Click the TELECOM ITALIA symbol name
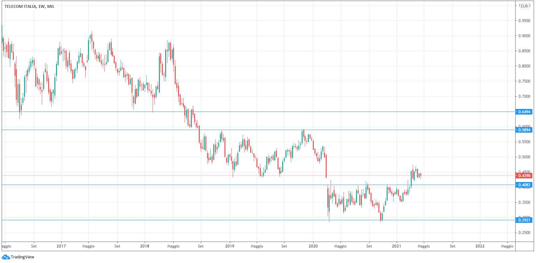This screenshot has width=536, height=263. tap(20, 6)
